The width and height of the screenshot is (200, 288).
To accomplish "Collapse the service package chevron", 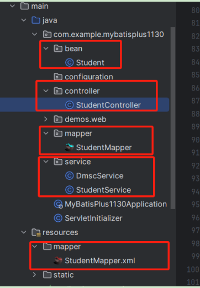I will (46, 162).
